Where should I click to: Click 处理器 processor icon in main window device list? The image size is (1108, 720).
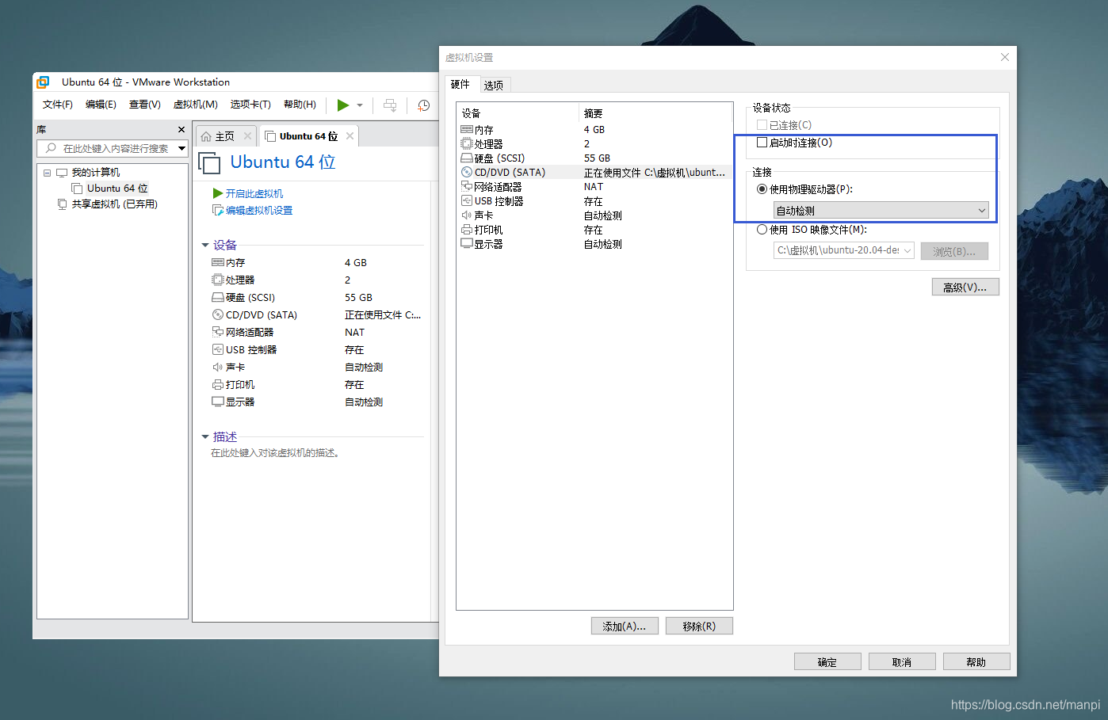(x=218, y=280)
